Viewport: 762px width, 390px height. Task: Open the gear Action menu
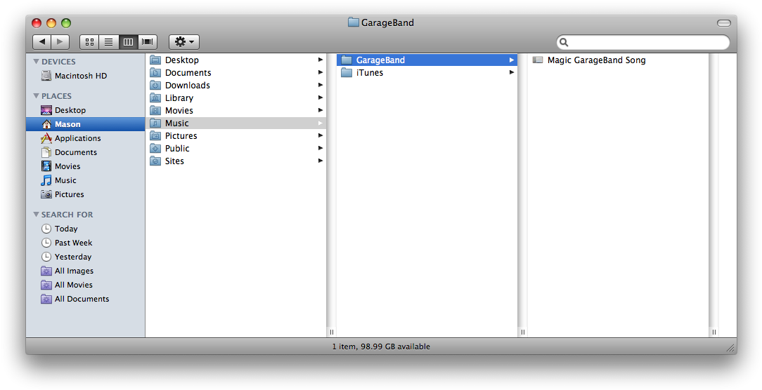click(184, 41)
